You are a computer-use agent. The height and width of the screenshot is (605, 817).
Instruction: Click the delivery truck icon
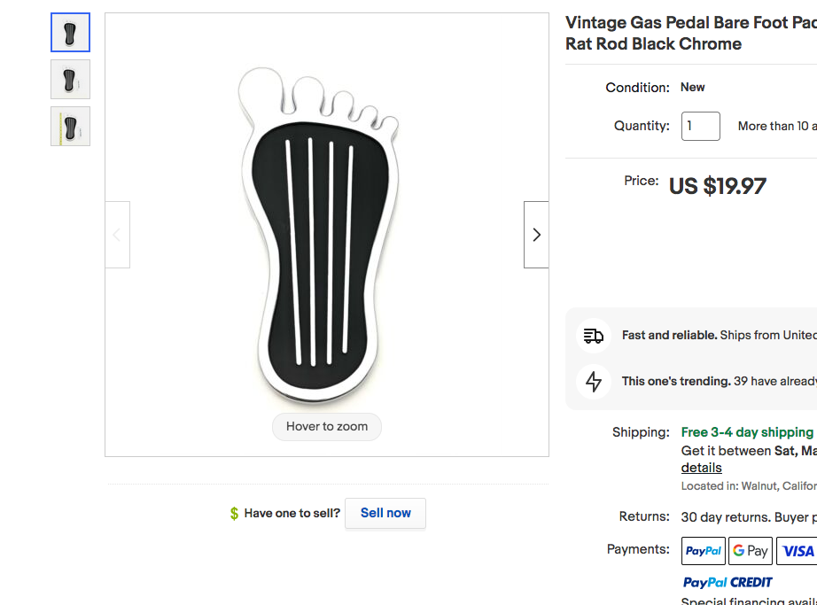[x=594, y=336]
